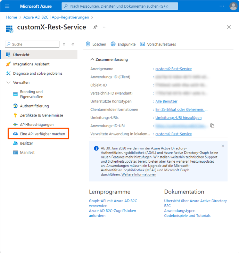The image size is (239, 253).
Task: Select Übersicht in the sidebar
Action: pos(39,55)
